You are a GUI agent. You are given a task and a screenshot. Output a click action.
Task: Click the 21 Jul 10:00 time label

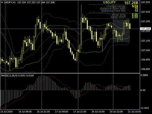point(135,112)
